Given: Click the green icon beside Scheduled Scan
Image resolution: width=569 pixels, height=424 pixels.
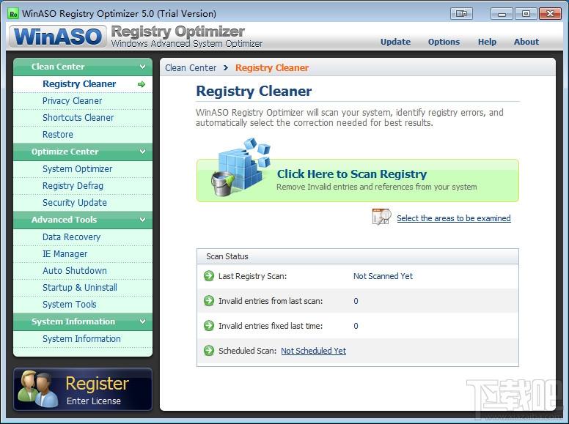Looking at the screenshot, I should [x=209, y=351].
